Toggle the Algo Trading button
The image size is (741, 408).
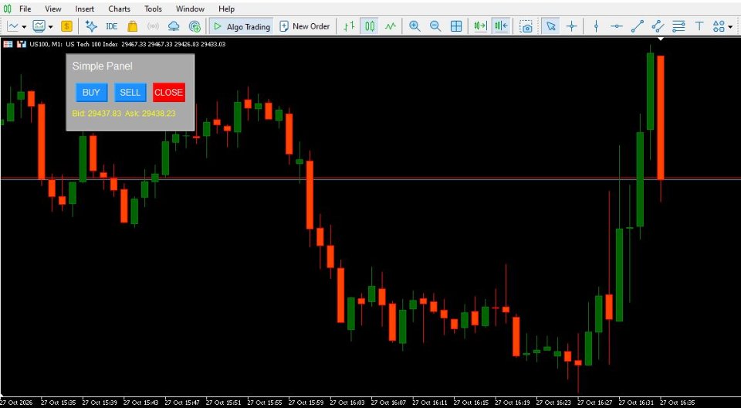(x=242, y=26)
